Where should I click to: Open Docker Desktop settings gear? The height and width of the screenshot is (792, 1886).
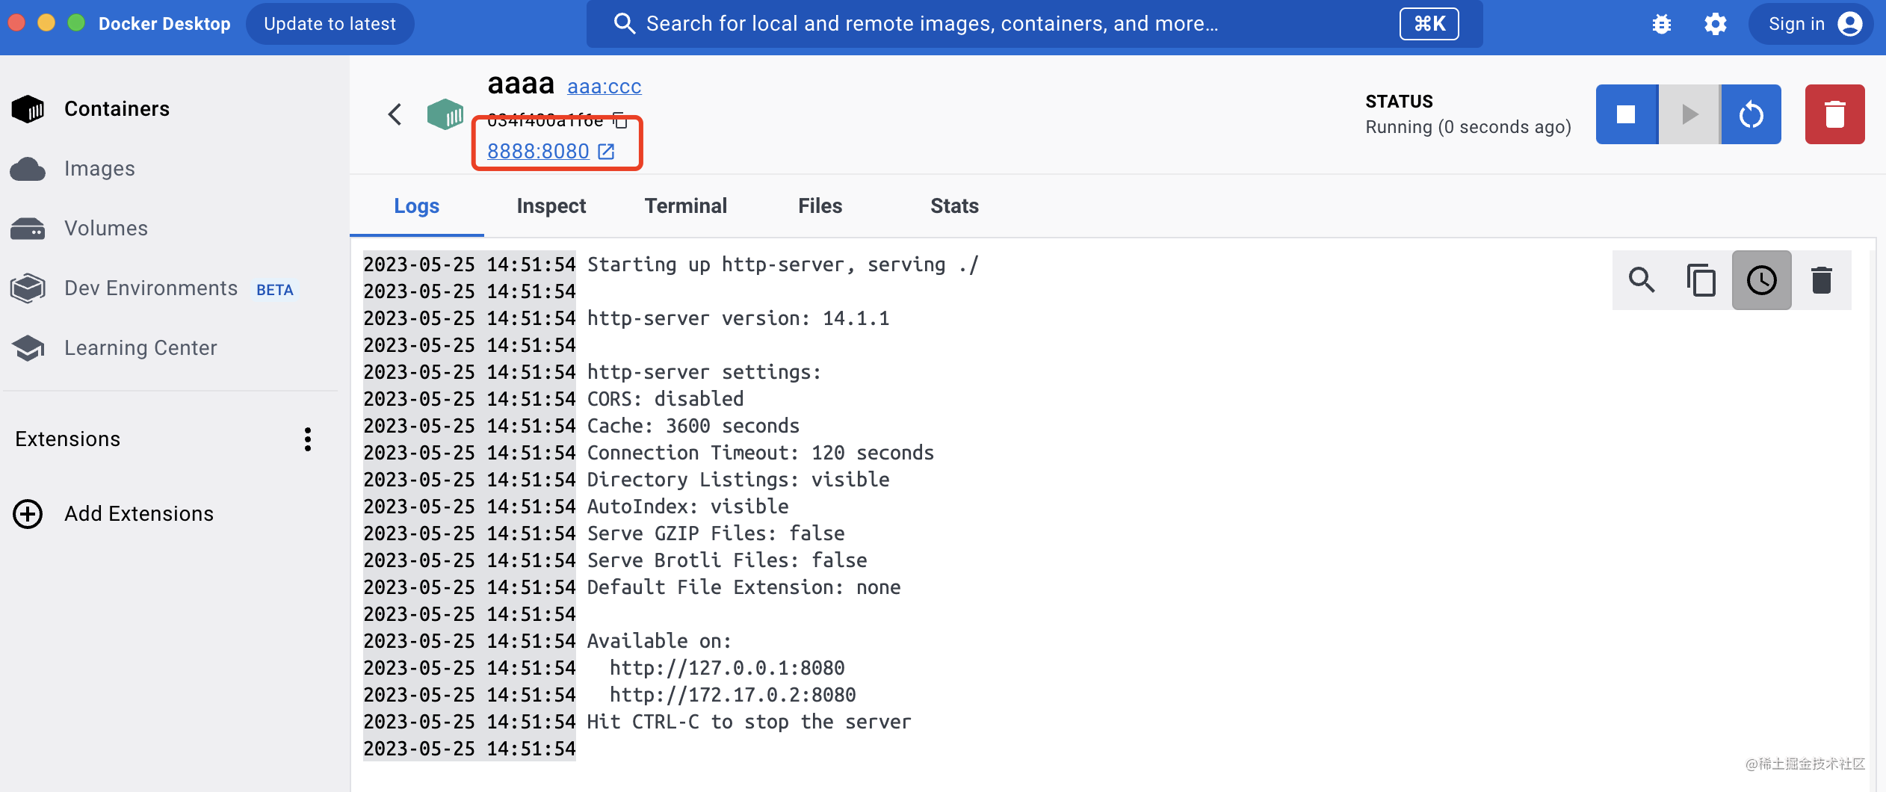1715,24
